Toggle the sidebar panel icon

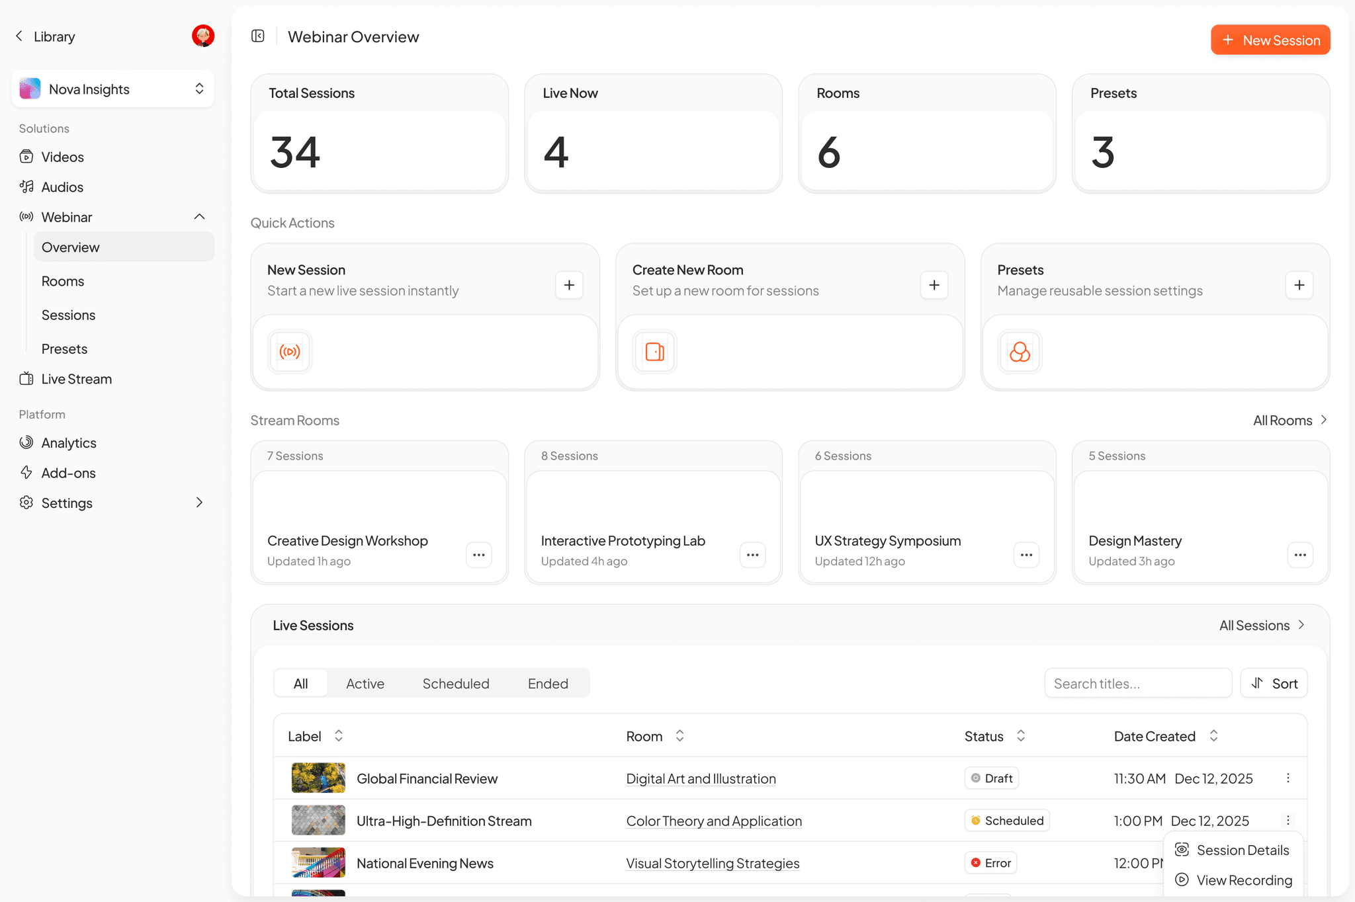(258, 36)
